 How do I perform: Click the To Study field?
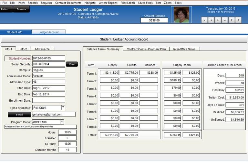[x=67, y=144]
